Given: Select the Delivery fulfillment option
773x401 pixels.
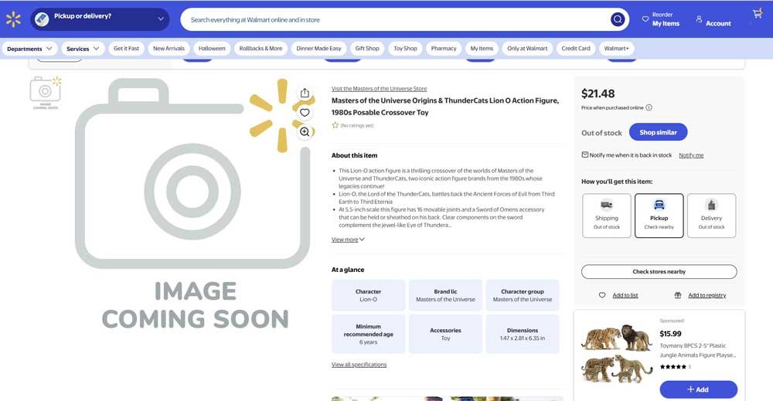Looking at the screenshot, I should pyautogui.click(x=711, y=215).
